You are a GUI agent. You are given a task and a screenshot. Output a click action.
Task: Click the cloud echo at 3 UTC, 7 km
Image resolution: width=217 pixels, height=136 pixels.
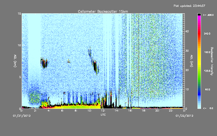(x=44, y=63)
